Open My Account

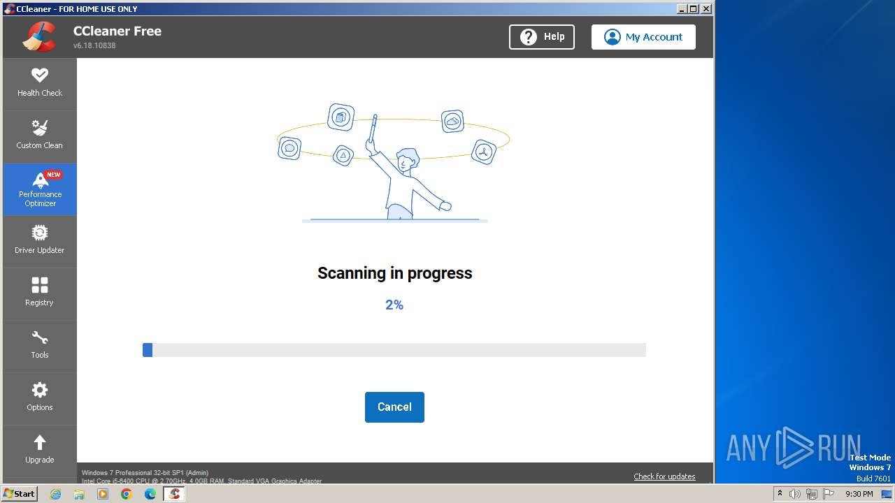click(x=643, y=37)
